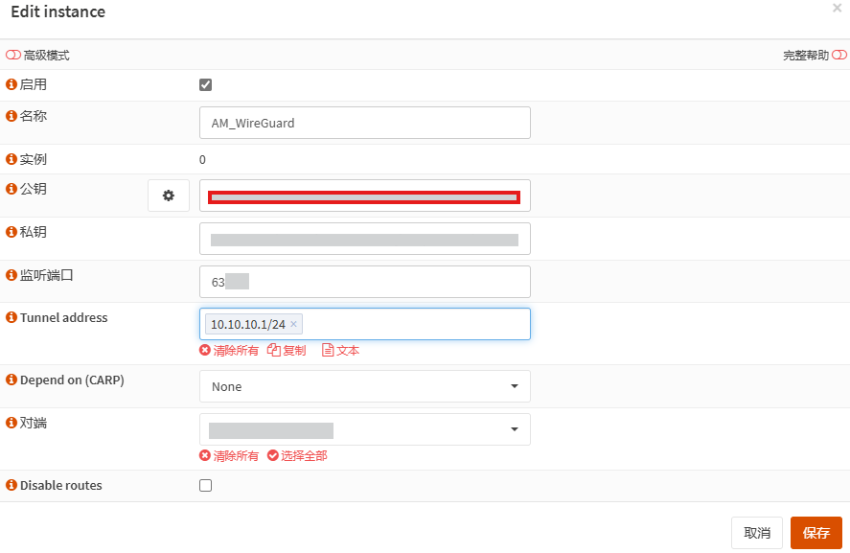Image resolution: width=850 pixels, height=553 pixels.
Task: Click info icon beside 监听端口 label
Action: [11, 275]
